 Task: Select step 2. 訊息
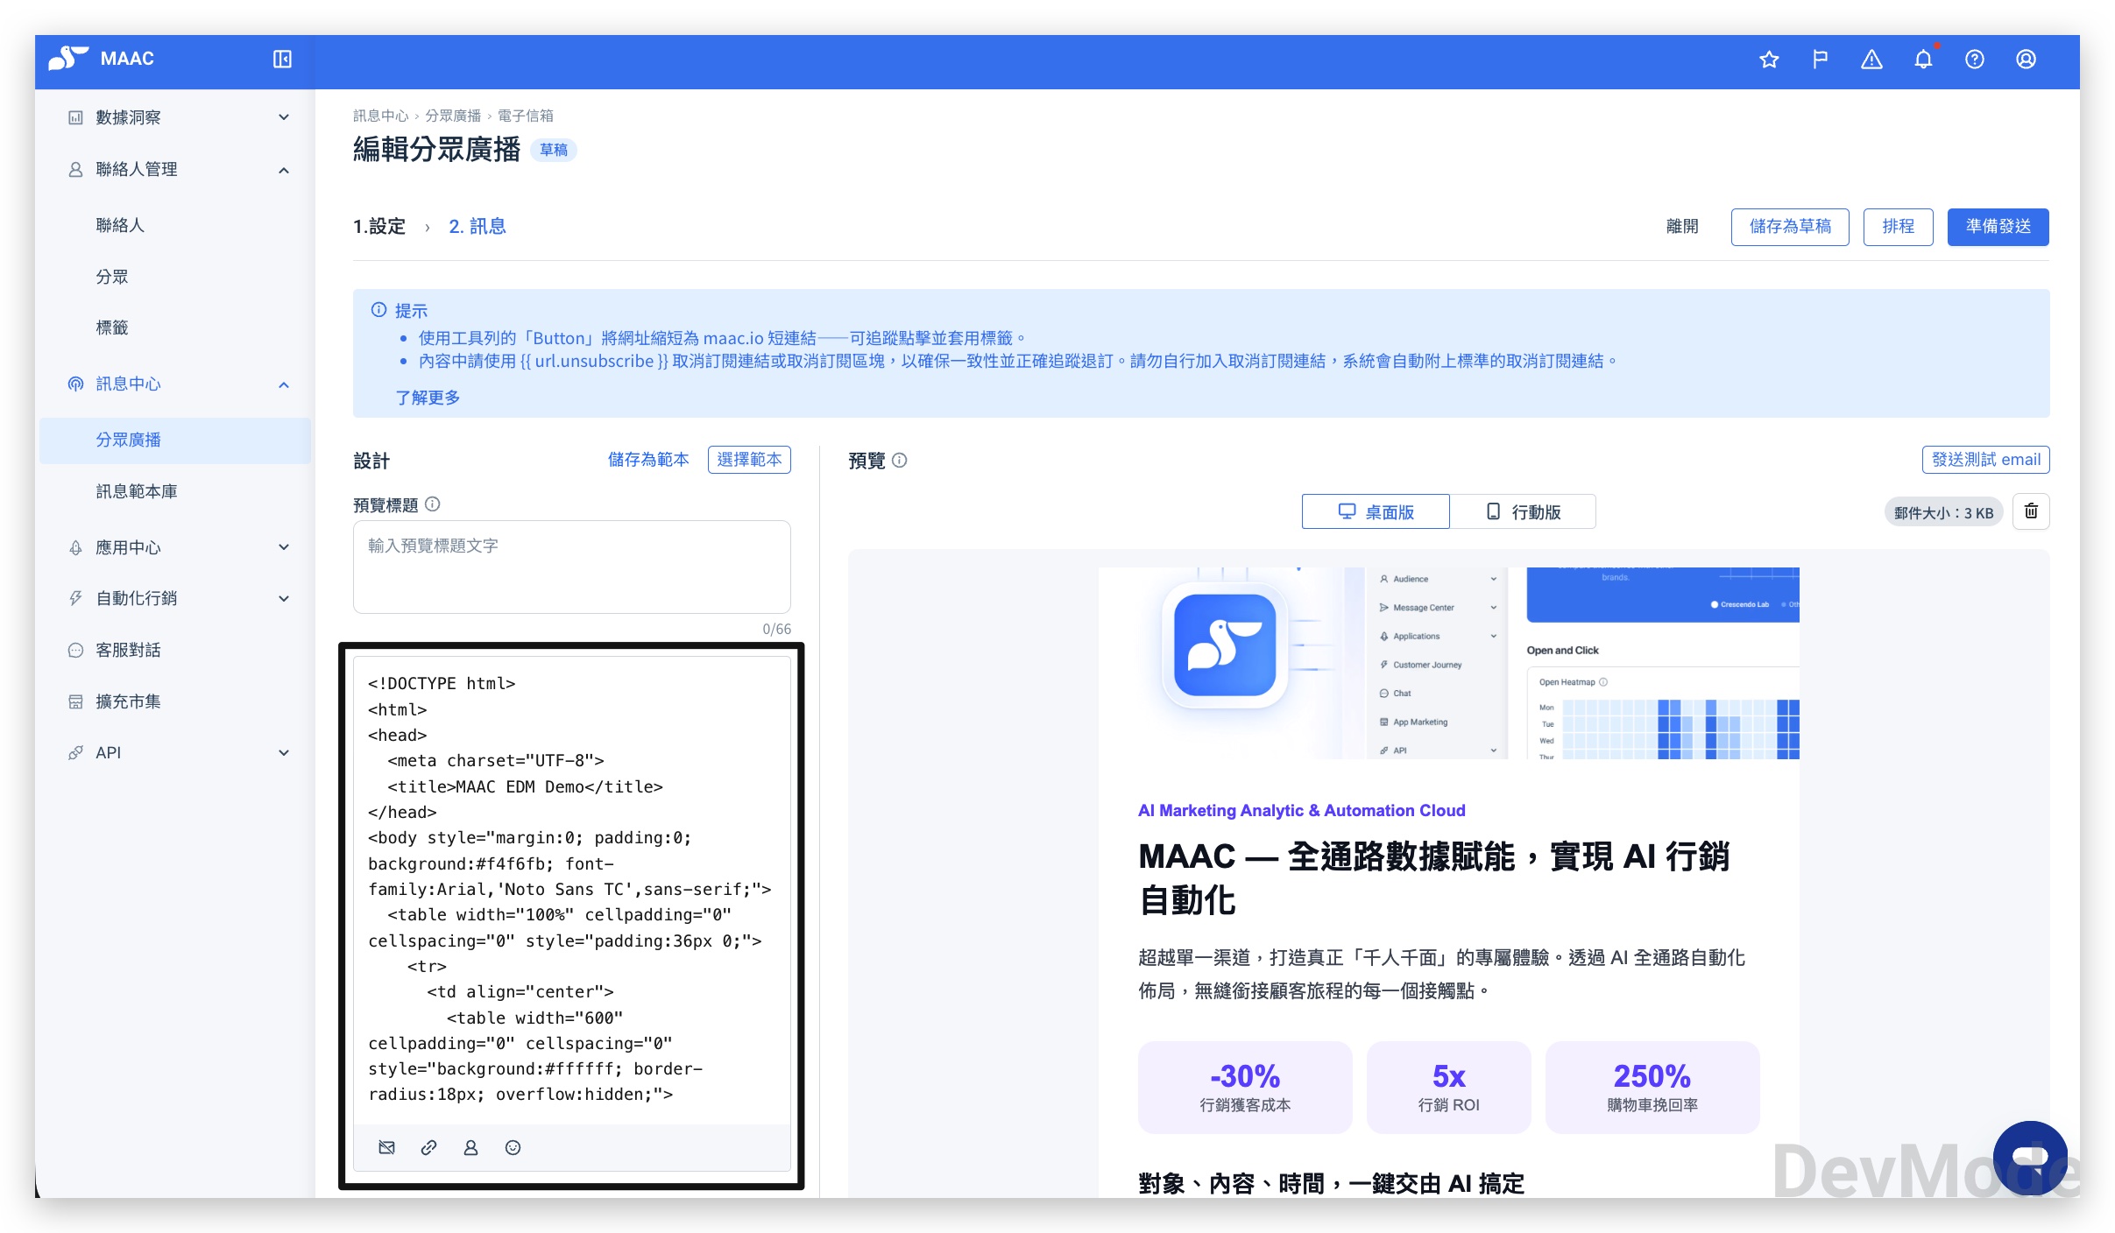pyautogui.click(x=477, y=227)
